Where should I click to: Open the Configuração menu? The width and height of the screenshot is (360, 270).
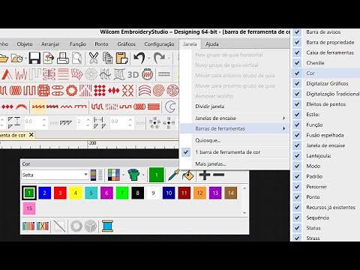[159, 44]
